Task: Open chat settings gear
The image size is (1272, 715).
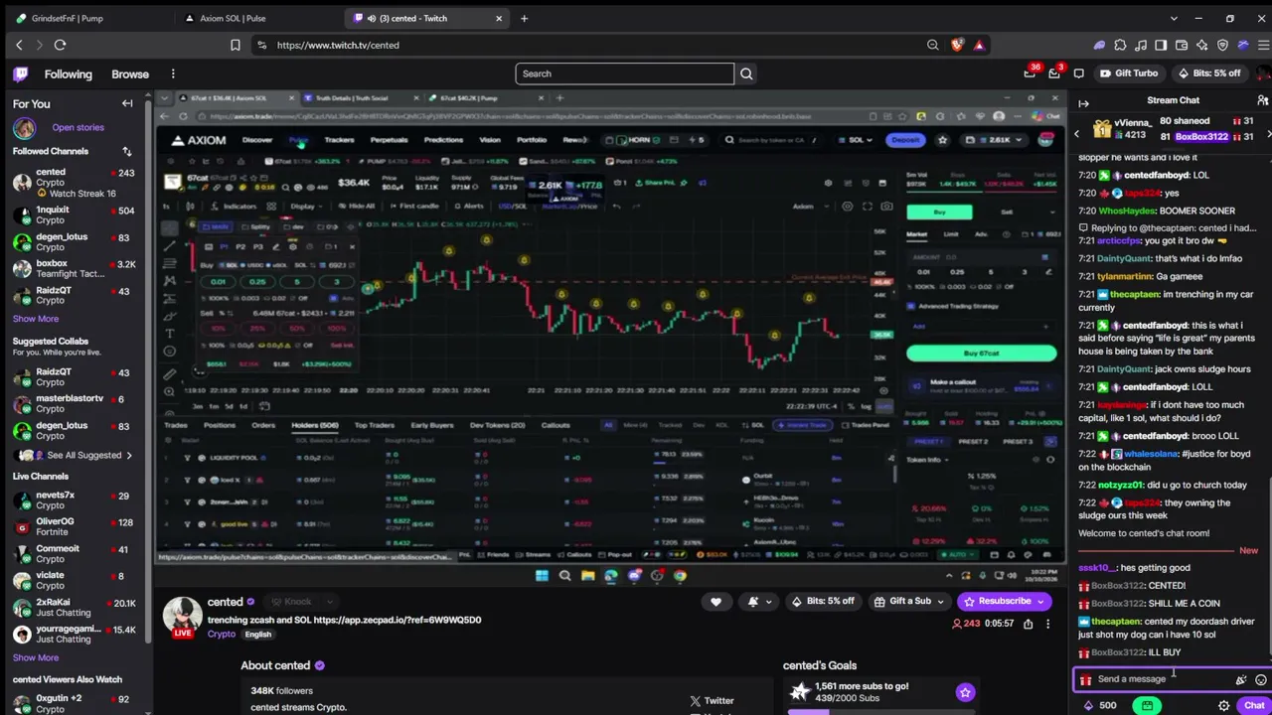Action: tap(1223, 706)
